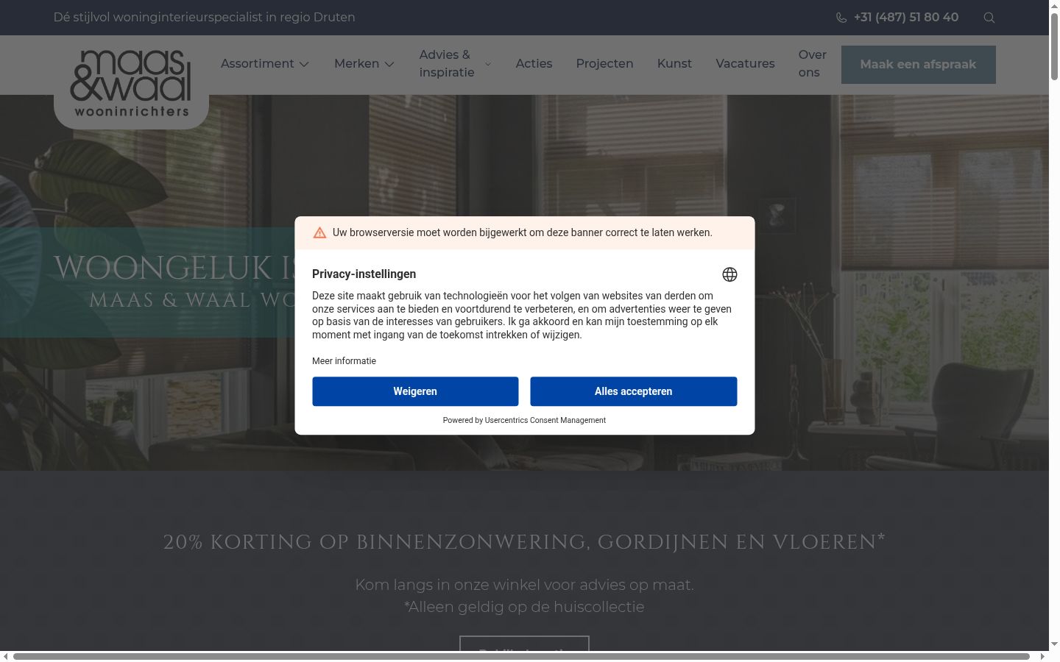Click the tagline mentioning regio Druten
This screenshot has height=662, width=1060.
click(x=204, y=18)
